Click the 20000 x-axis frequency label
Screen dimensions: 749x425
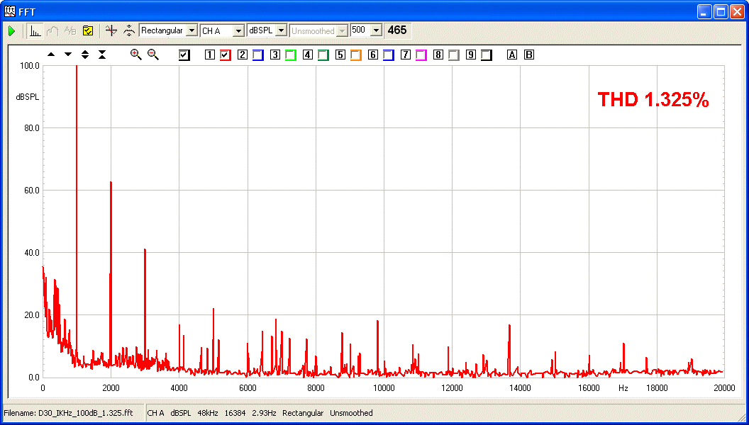point(725,388)
